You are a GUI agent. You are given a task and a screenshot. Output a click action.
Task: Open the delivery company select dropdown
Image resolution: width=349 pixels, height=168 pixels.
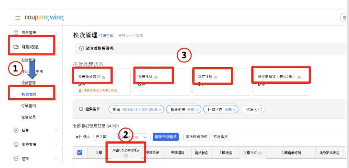click(x=131, y=137)
